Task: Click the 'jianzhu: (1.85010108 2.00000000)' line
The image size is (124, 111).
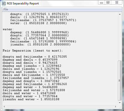Action: click(x=40, y=44)
